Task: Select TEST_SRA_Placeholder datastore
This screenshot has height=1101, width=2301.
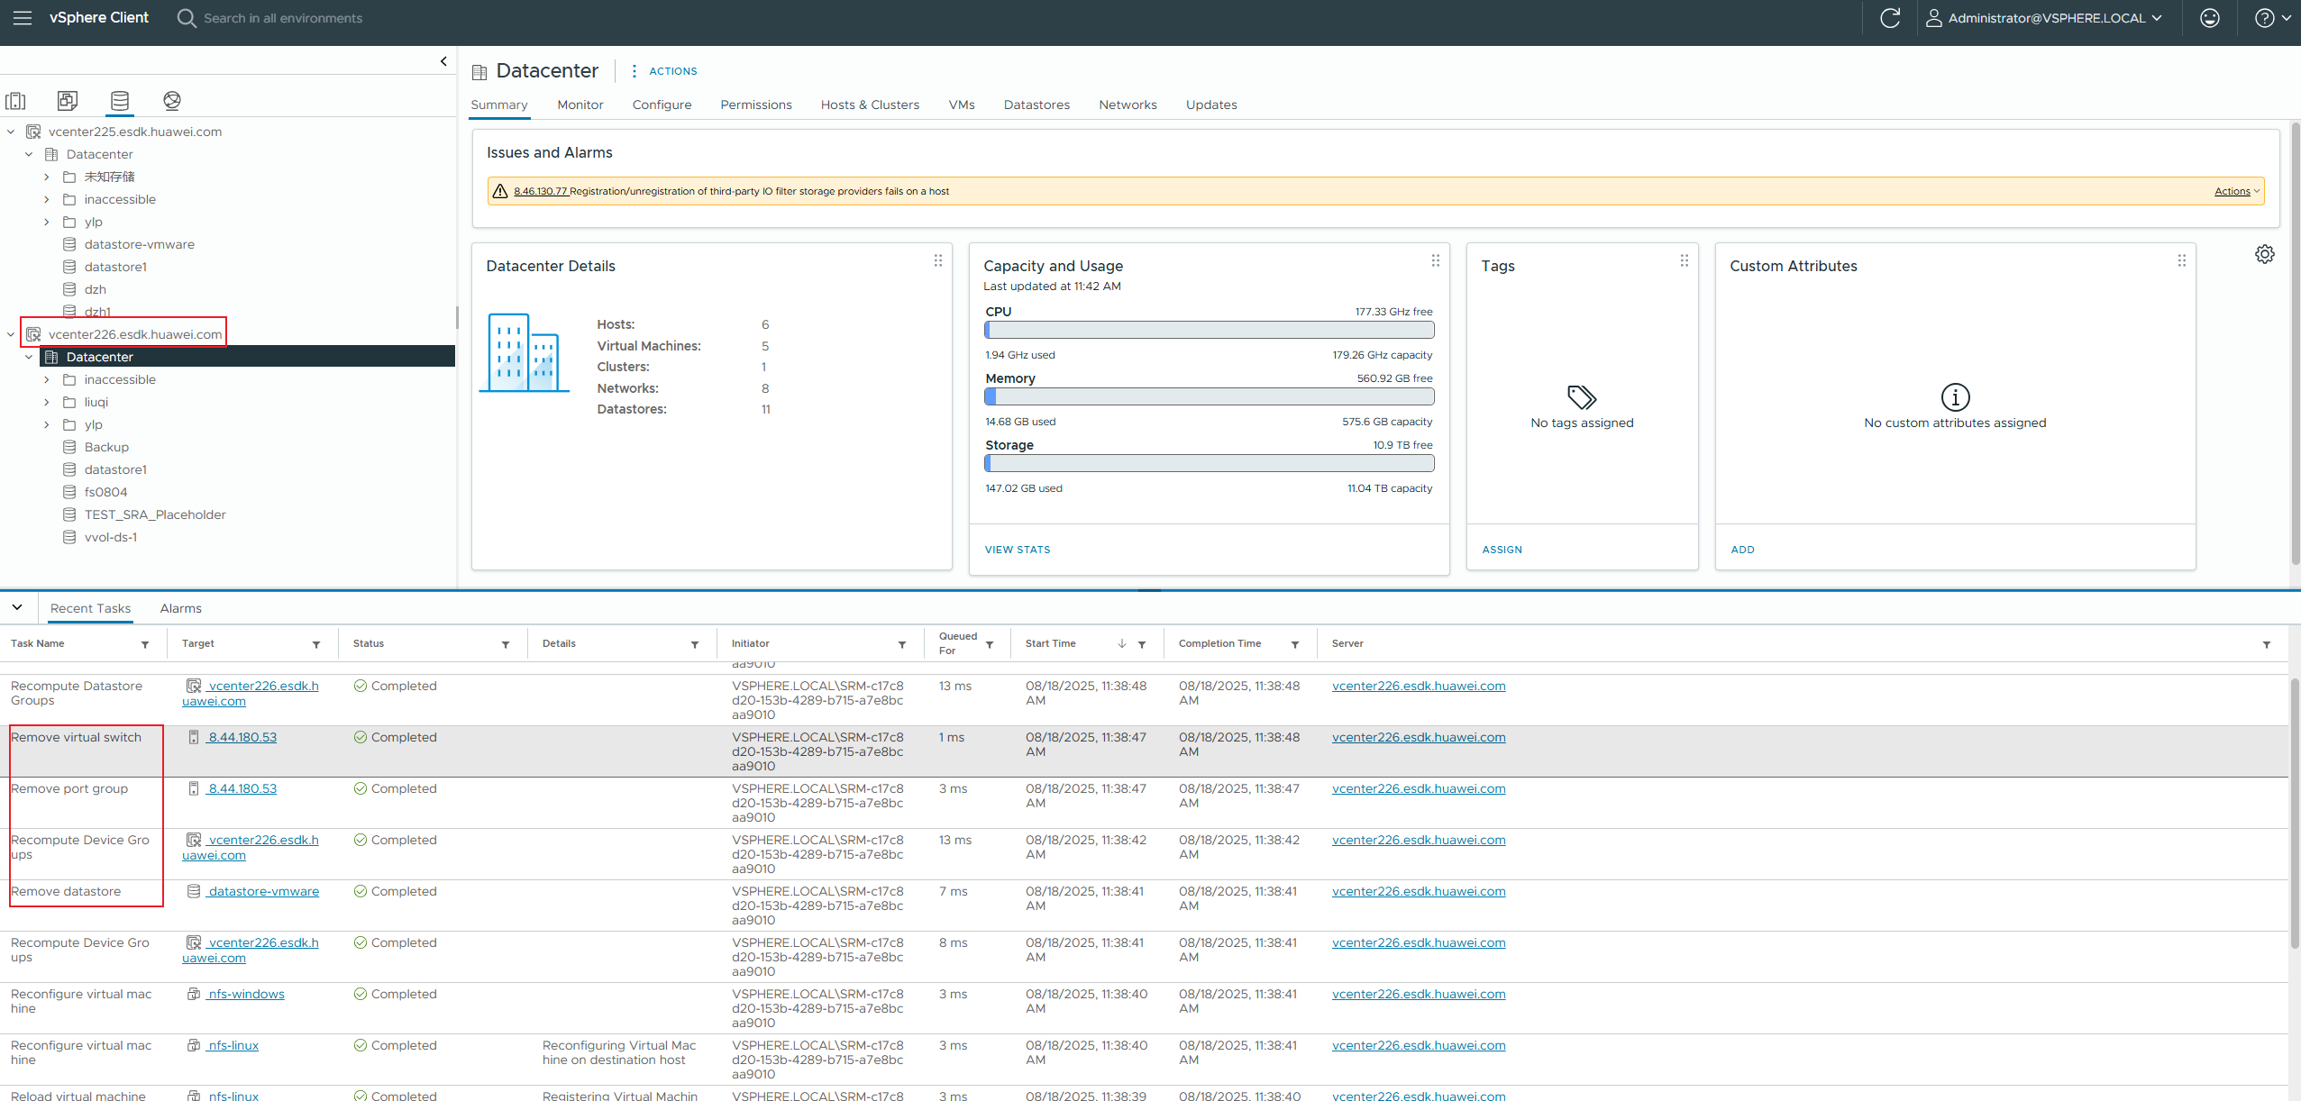Action: pos(155,514)
